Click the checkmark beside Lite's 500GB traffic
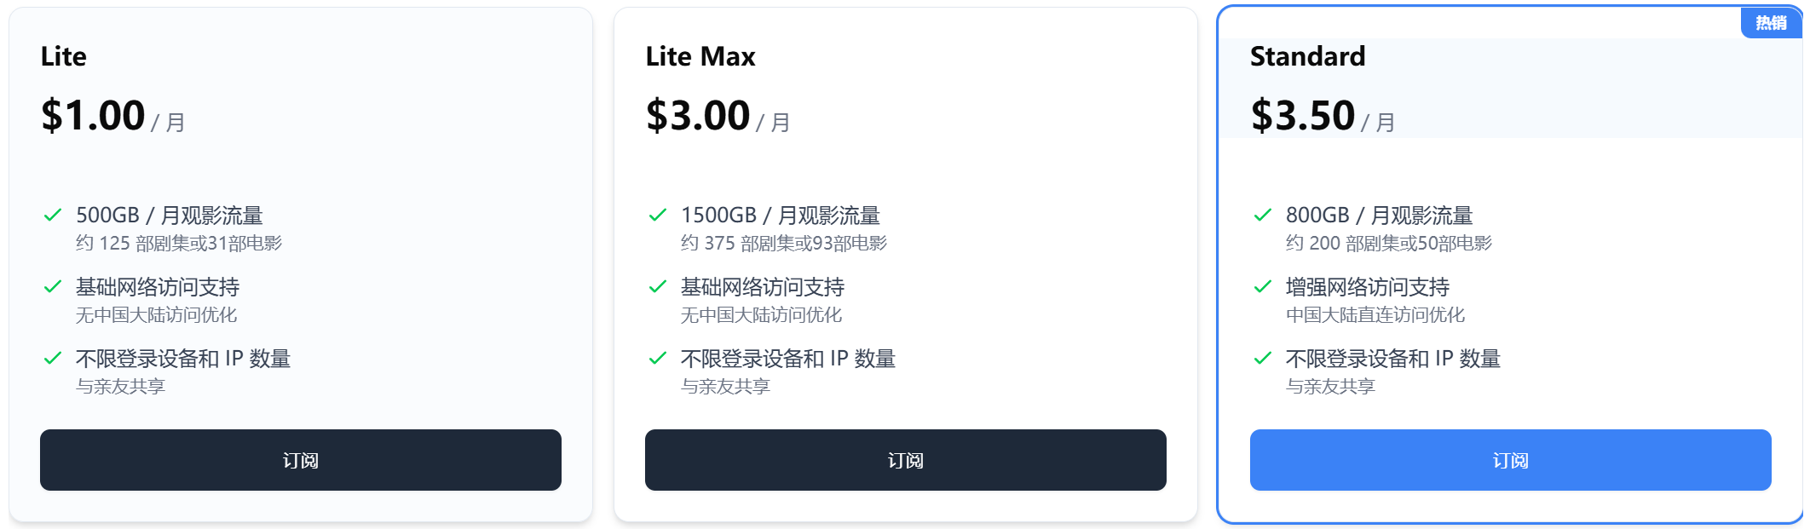The image size is (1810, 529). pos(53,215)
